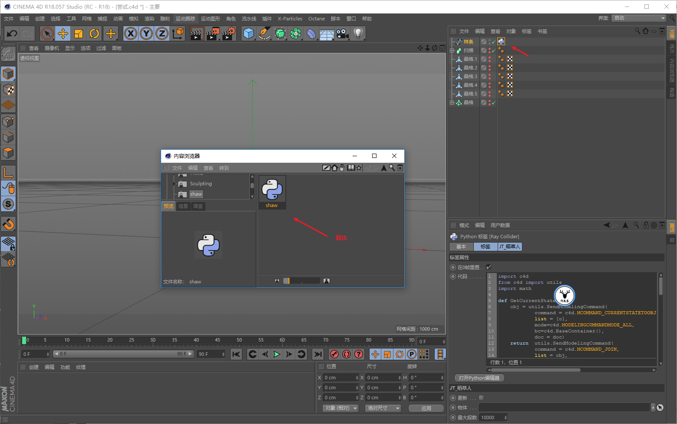
Task: Open Render Settings icon with gear
Action: pyautogui.click(x=228, y=33)
